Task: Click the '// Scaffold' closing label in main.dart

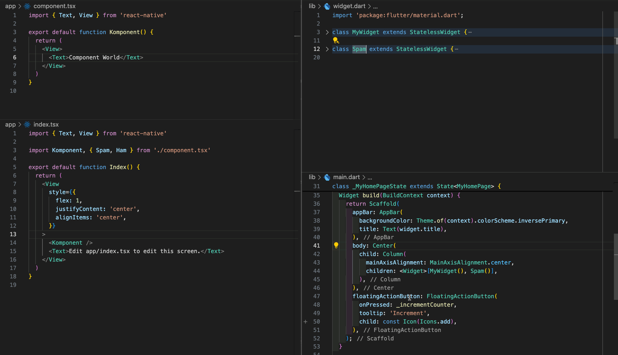Action: [375, 338]
